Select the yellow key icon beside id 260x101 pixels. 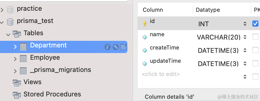pyautogui.click(x=145, y=23)
